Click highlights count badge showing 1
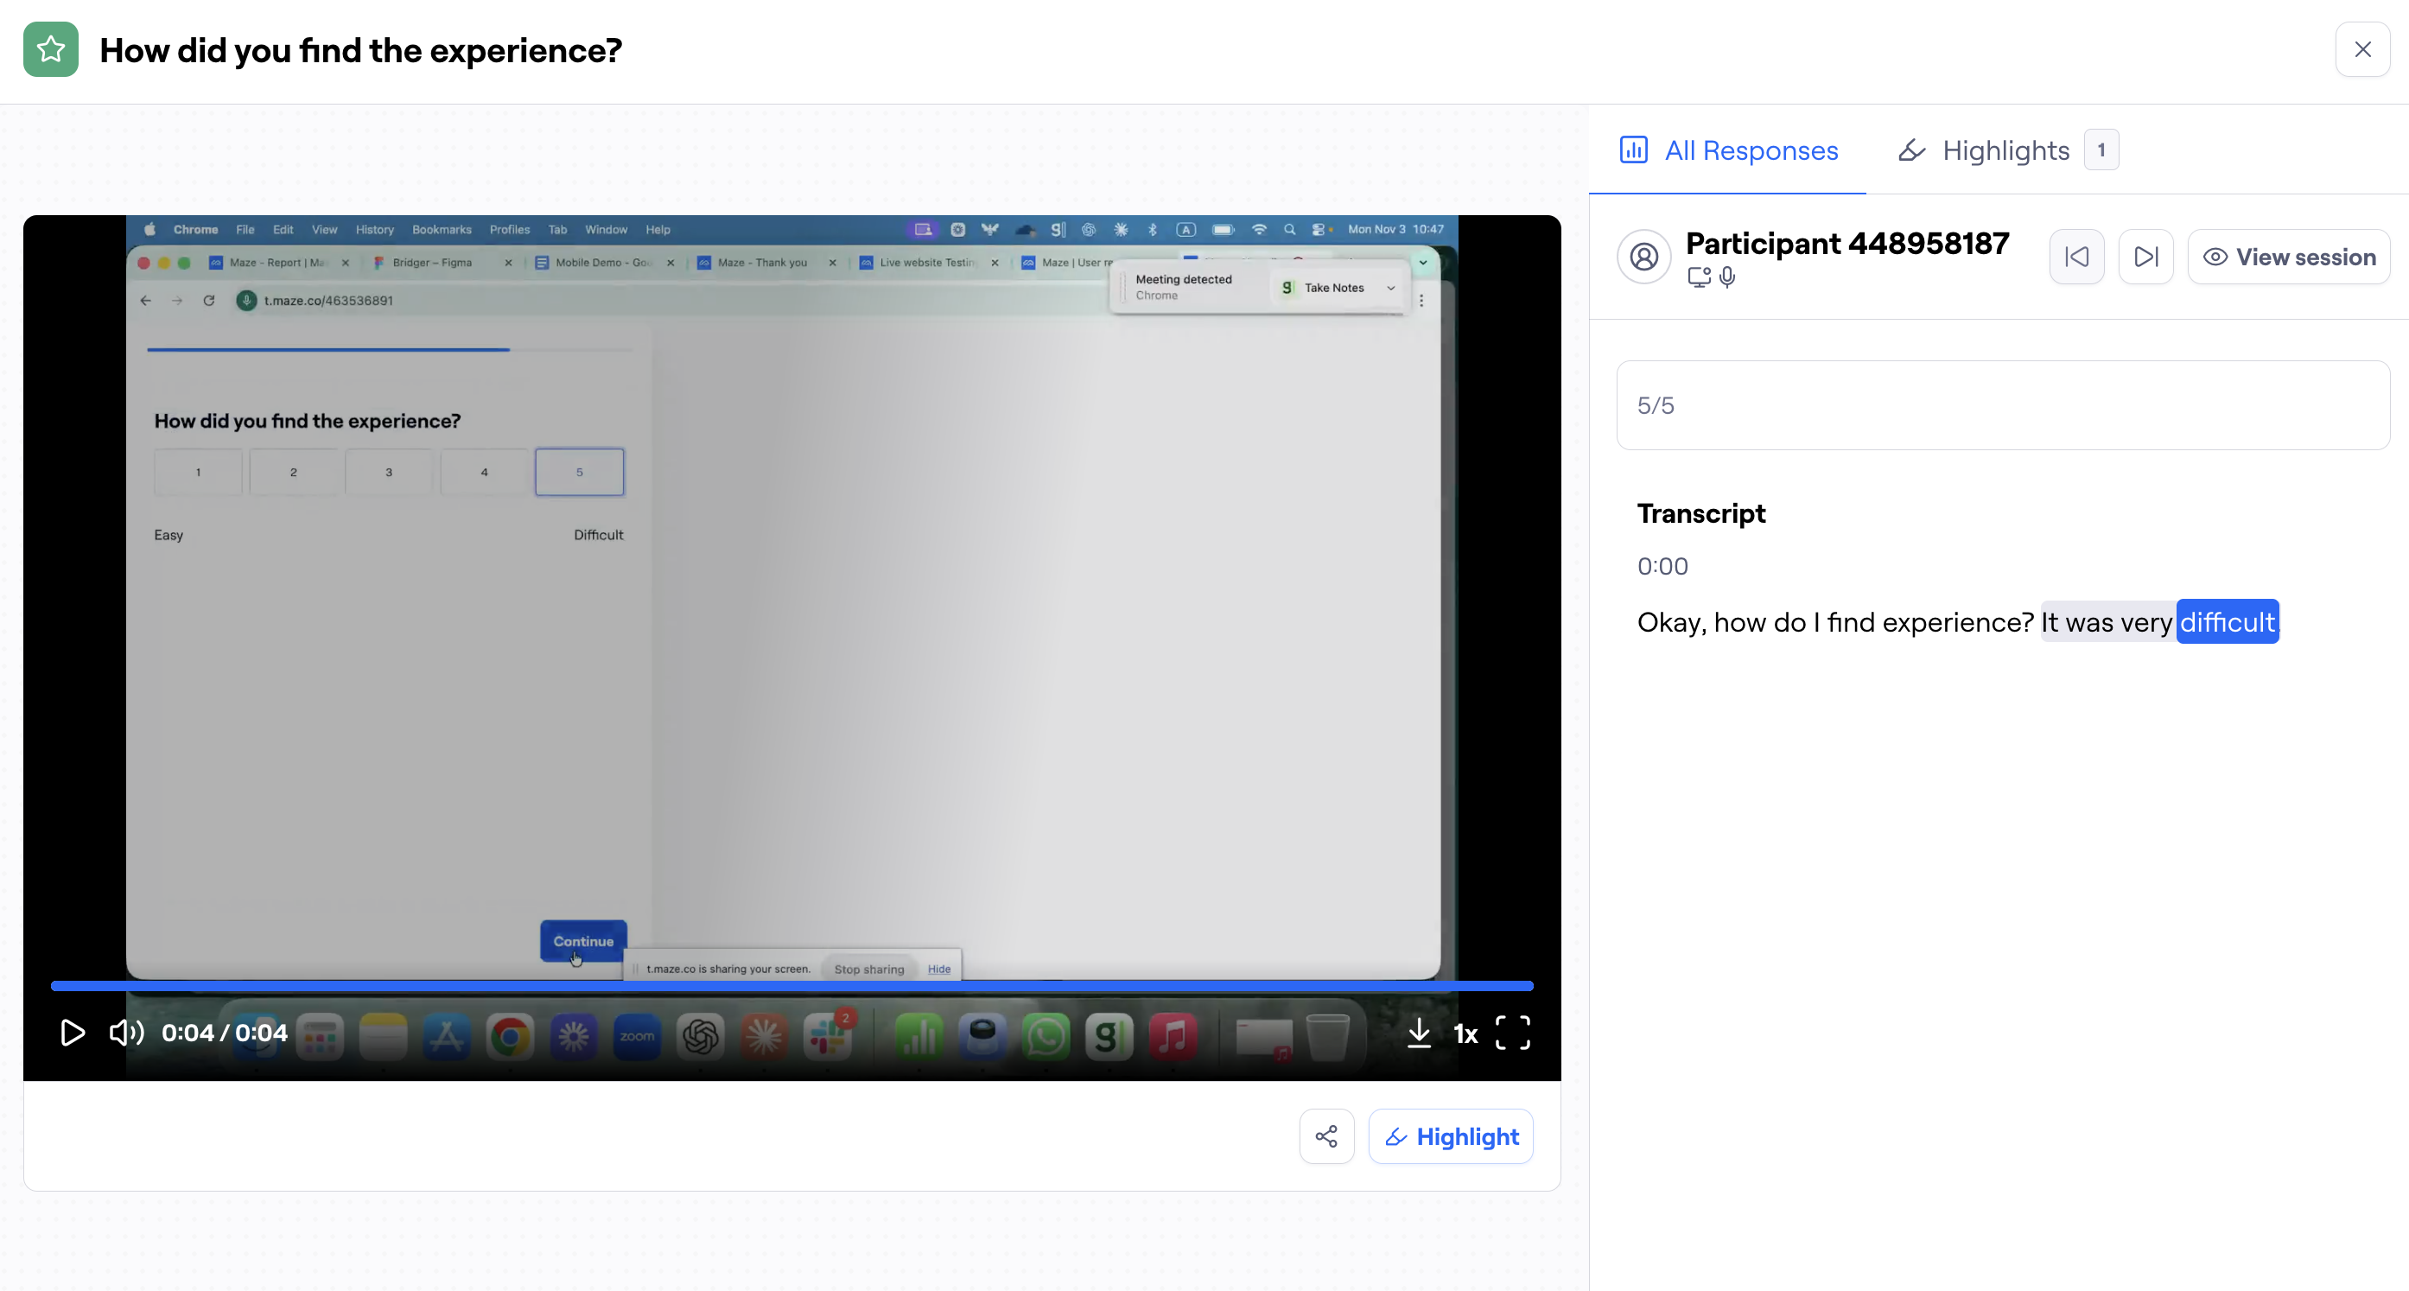This screenshot has width=2409, height=1291. click(2101, 149)
